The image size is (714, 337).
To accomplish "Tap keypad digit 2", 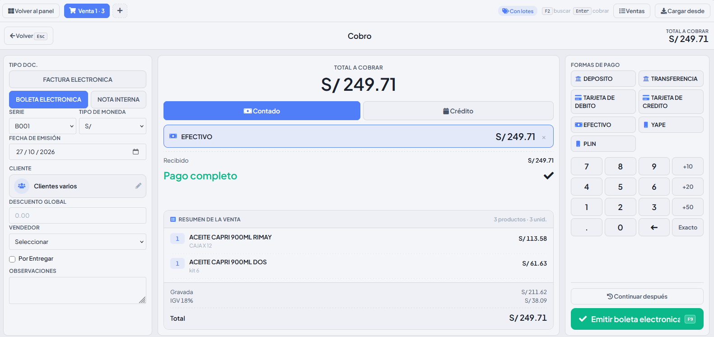I will tap(621, 207).
